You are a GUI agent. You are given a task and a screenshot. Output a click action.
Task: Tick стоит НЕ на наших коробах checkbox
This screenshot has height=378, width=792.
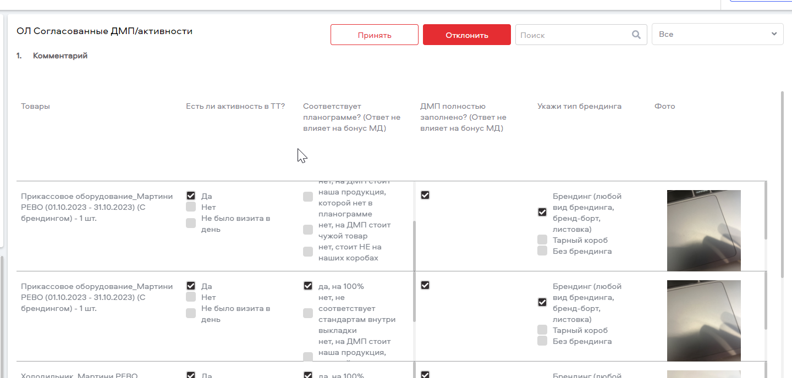click(308, 252)
